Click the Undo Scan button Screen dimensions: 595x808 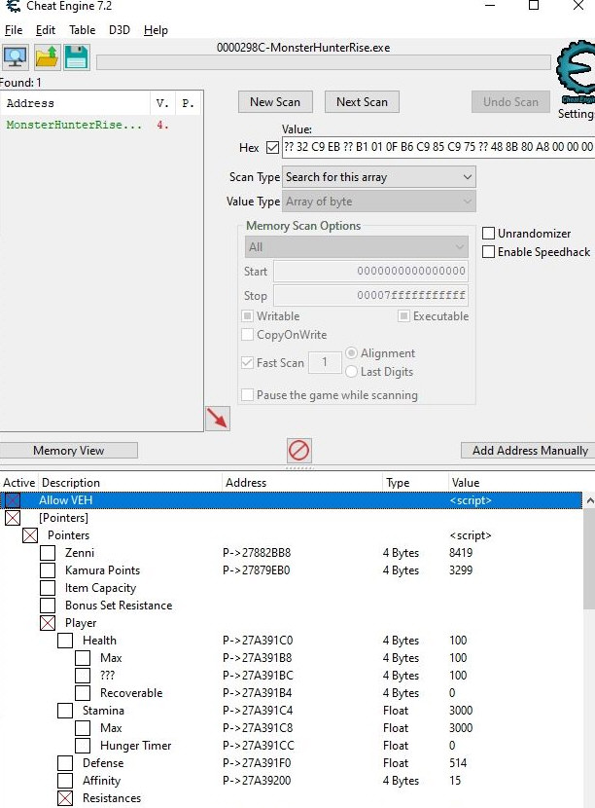[510, 102]
